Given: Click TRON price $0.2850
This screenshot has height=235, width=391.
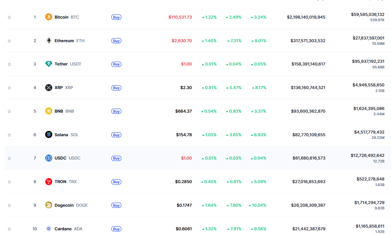Looking at the screenshot, I should (183, 182).
